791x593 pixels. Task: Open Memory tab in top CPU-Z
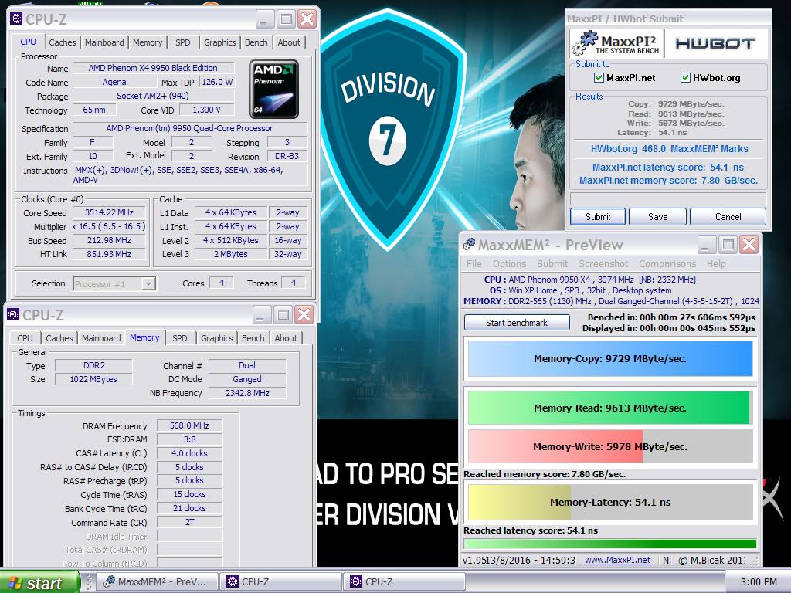tap(148, 42)
